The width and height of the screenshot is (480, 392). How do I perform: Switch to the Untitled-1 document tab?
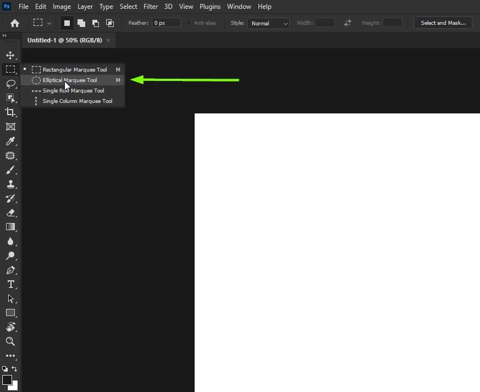tap(64, 40)
